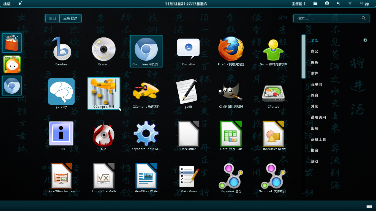376x211 pixels.
Task: Show 教育 applications
Action: coord(315,95)
